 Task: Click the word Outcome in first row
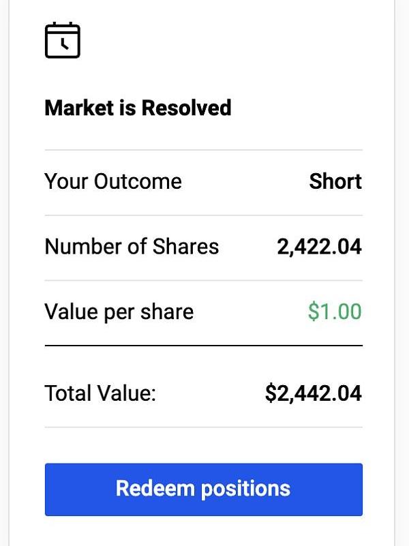pyautogui.click(x=138, y=181)
